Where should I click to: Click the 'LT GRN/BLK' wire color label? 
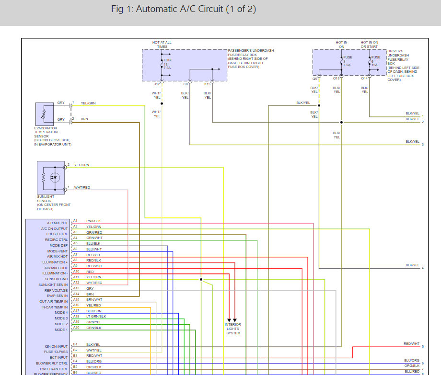96,317
